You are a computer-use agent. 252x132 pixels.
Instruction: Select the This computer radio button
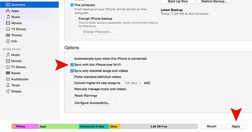coord(72,5)
